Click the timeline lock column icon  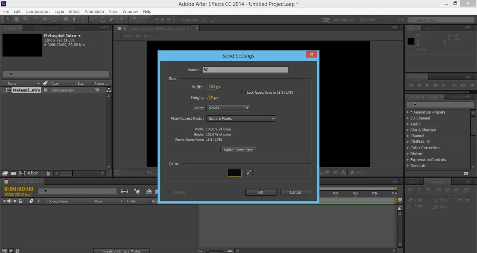tap(20, 201)
